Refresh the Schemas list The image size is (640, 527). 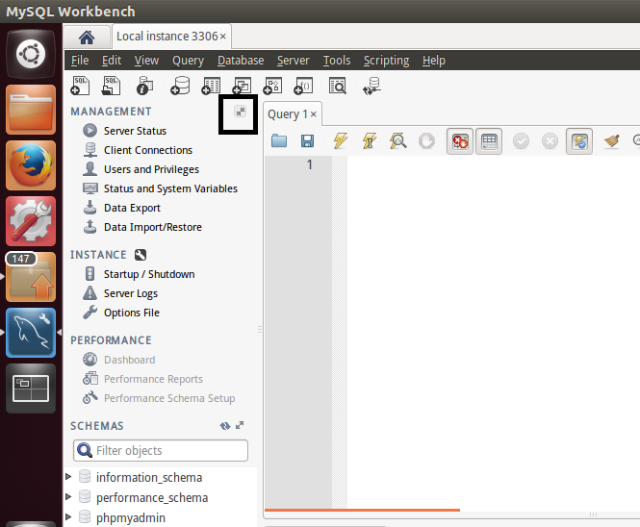tap(225, 426)
